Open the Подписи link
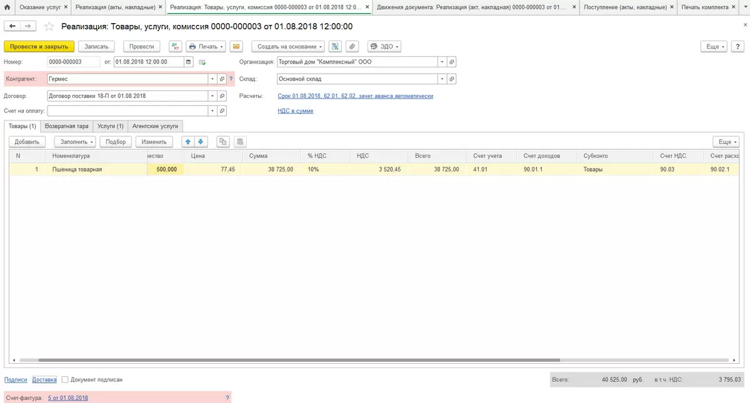The width and height of the screenshot is (750, 403). 16,379
